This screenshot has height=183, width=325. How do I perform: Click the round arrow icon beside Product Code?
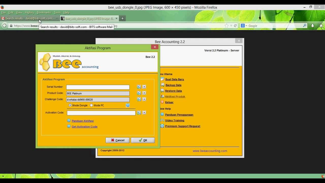pyautogui.click(x=144, y=93)
